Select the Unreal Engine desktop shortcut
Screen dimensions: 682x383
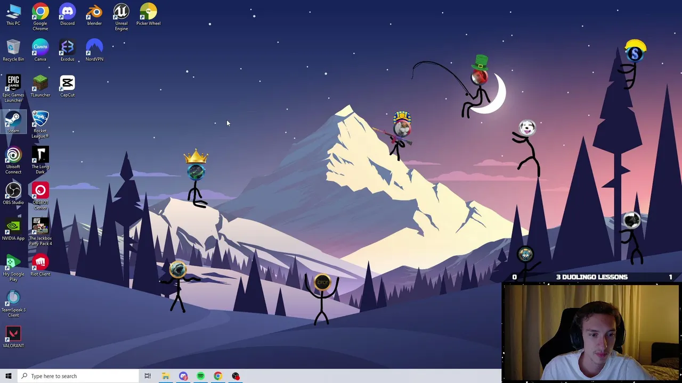click(121, 17)
